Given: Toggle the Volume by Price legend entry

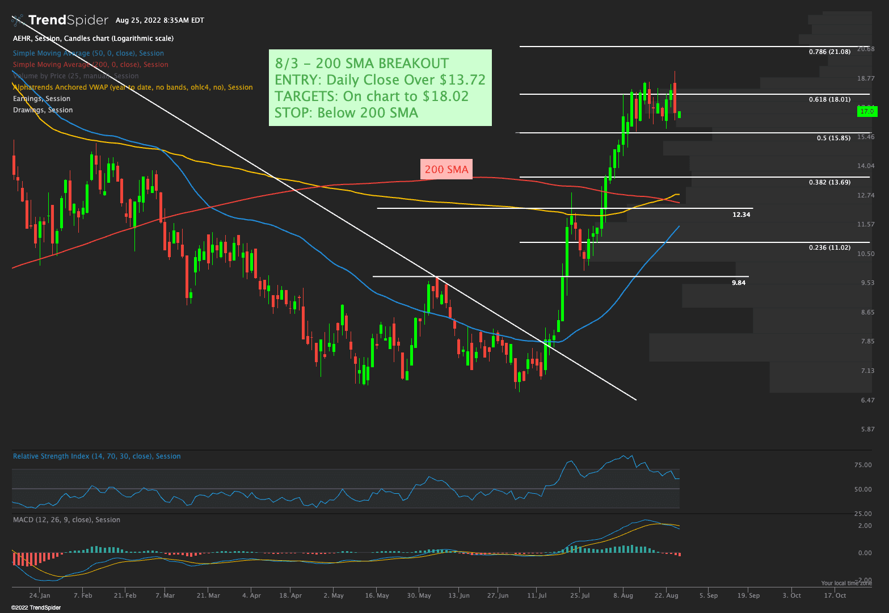Looking at the screenshot, I should [75, 76].
